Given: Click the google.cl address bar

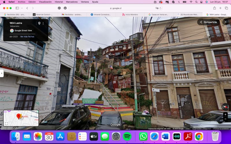Looking at the screenshot, I should tap(116, 8).
